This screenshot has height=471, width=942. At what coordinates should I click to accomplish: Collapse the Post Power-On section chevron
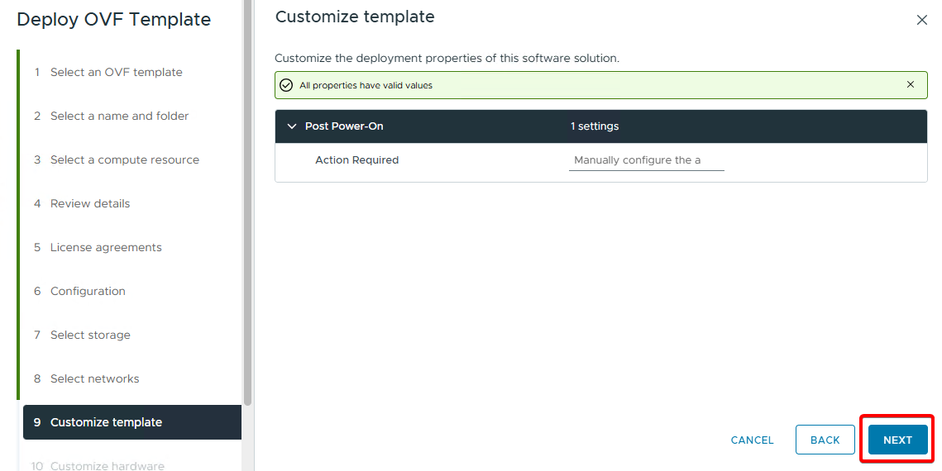click(x=291, y=126)
